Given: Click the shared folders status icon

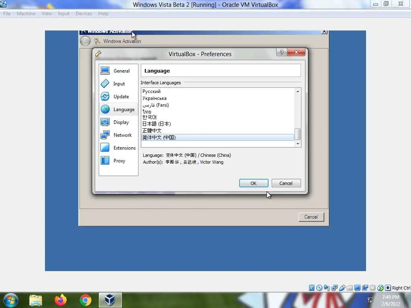Looking at the screenshot, I should click(x=350, y=288).
